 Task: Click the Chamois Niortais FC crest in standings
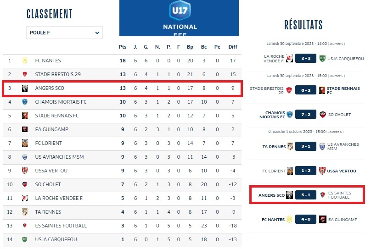[x=25, y=102]
